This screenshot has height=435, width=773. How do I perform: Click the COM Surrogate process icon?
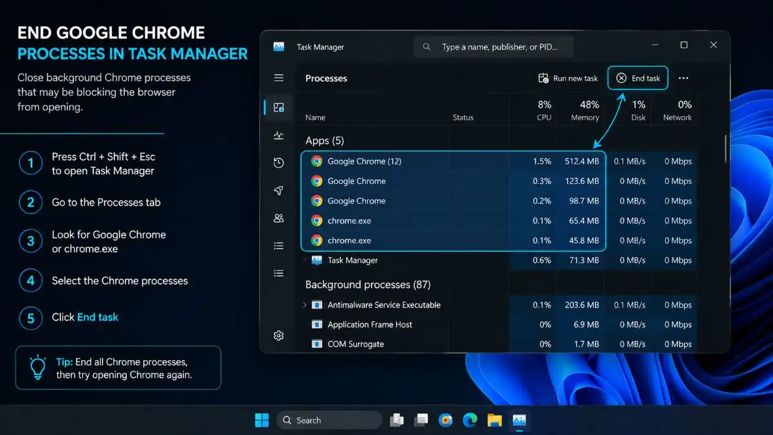pos(316,344)
